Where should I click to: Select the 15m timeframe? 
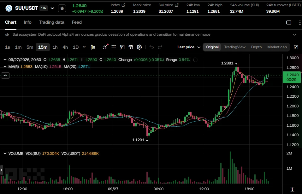pos(43,47)
